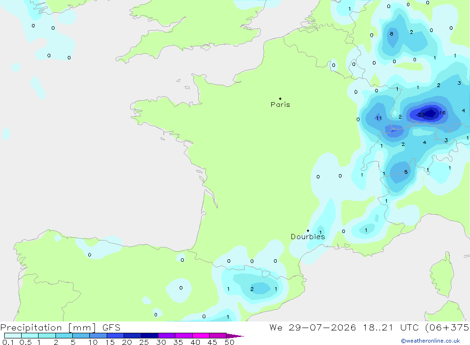This screenshot has width=470, height=345.
Task: Pick the 10–15 medium blue legend swatch
Action: pos(98,336)
